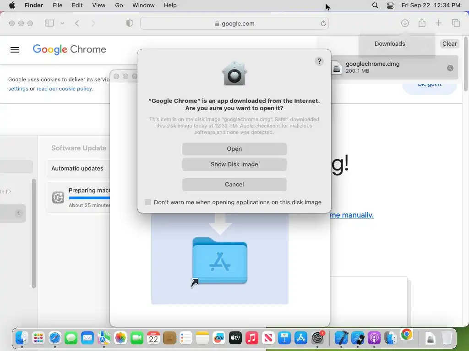Open the Apple menu
Viewport: 469px width, 351px height.
coord(12,5)
